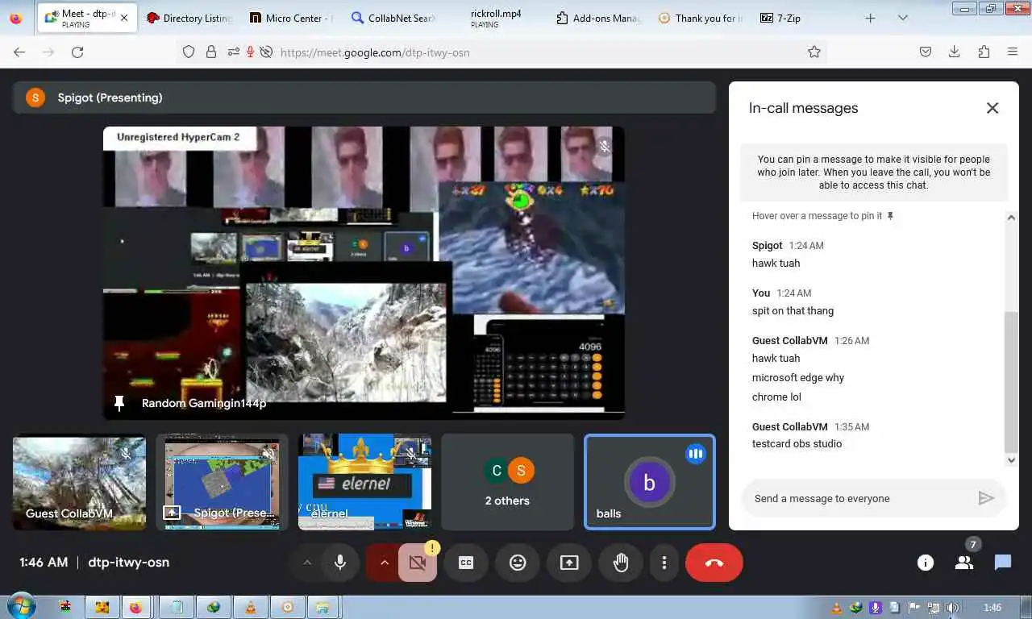Leave the call with the red hang-up button
1032x619 pixels.
point(714,563)
